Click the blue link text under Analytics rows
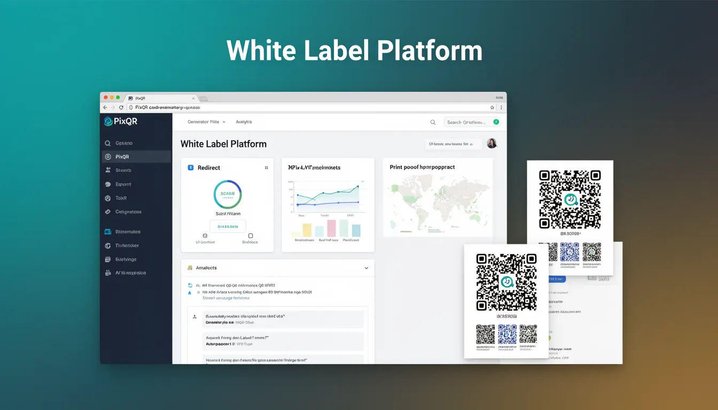The height and width of the screenshot is (410, 718). (225, 298)
